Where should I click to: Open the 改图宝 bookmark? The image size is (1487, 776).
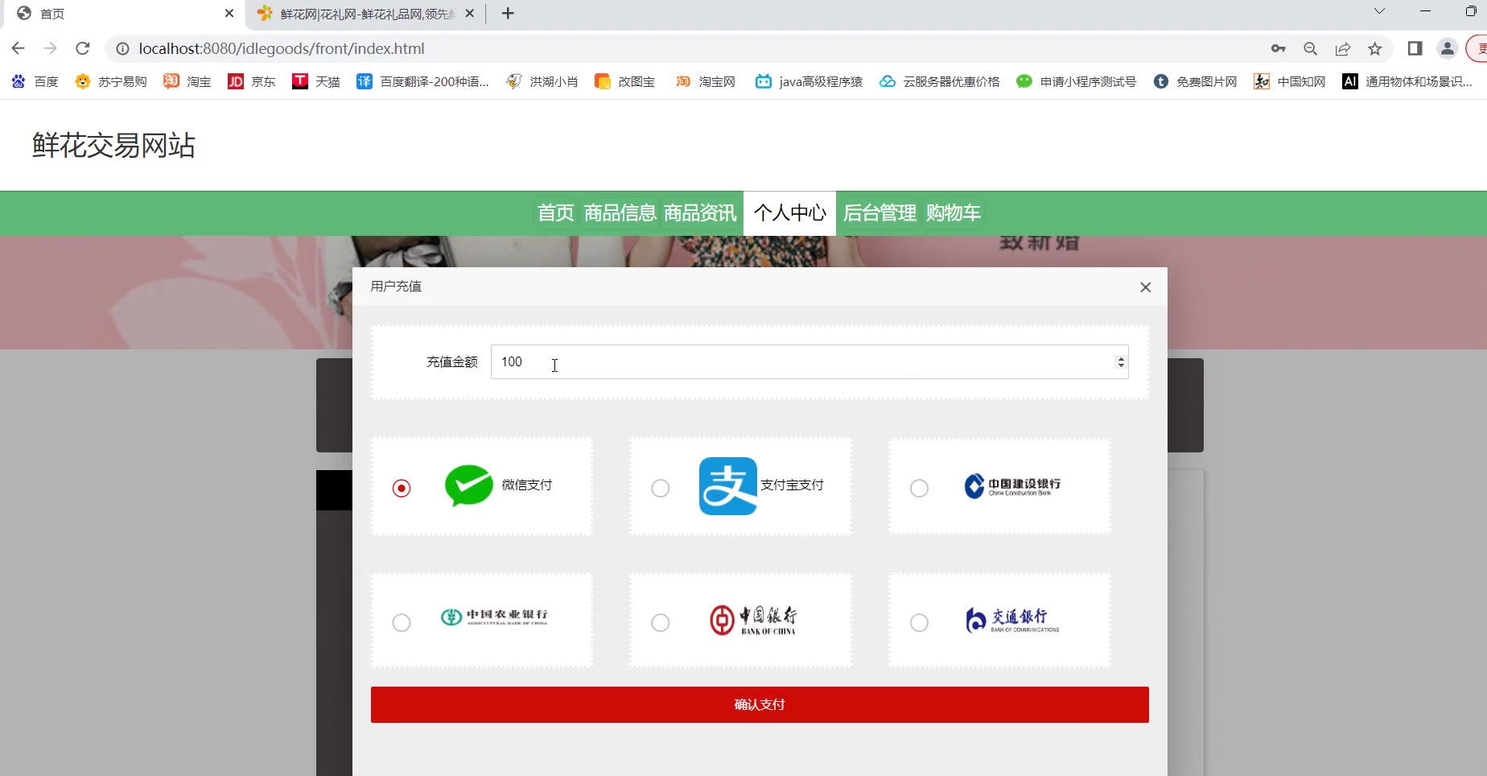pos(624,81)
